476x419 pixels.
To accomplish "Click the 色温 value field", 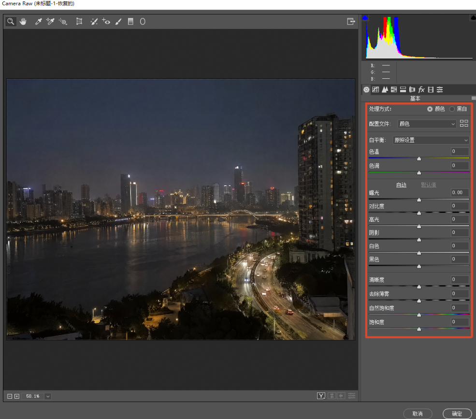I will click(x=460, y=152).
